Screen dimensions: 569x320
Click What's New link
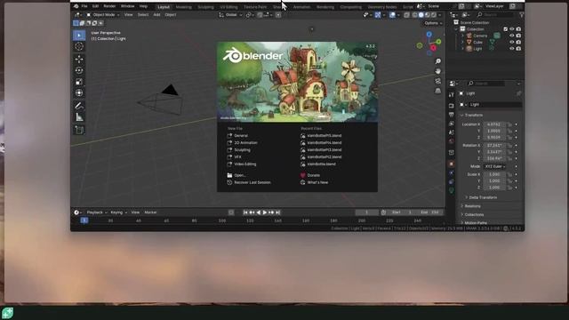tap(317, 182)
